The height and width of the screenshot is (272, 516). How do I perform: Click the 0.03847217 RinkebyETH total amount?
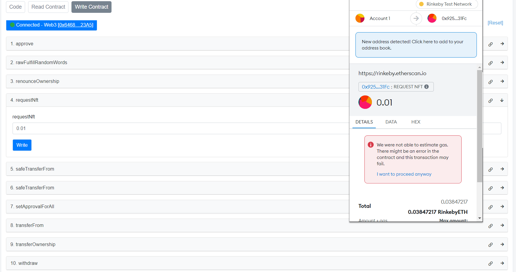pyautogui.click(x=438, y=212)
